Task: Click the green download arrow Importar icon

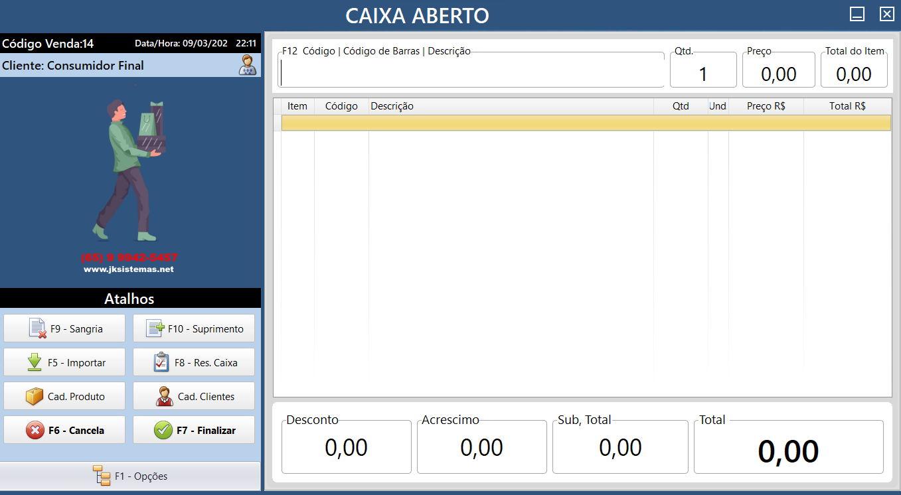Action: pos(35,363)
